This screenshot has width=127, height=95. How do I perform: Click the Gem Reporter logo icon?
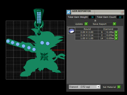coord(69,12)
